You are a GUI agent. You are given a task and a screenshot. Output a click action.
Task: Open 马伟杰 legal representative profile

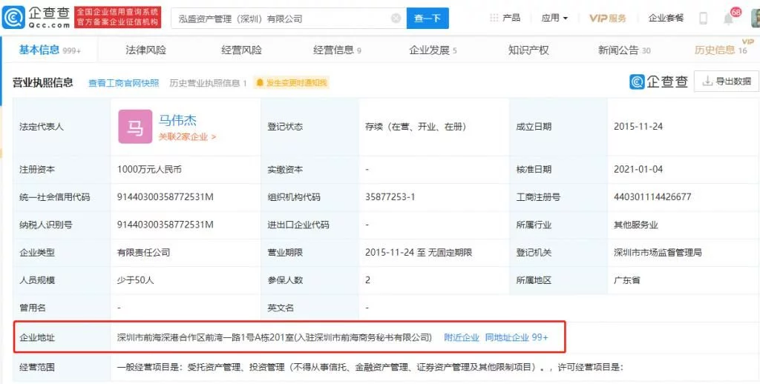pos(177,119)
